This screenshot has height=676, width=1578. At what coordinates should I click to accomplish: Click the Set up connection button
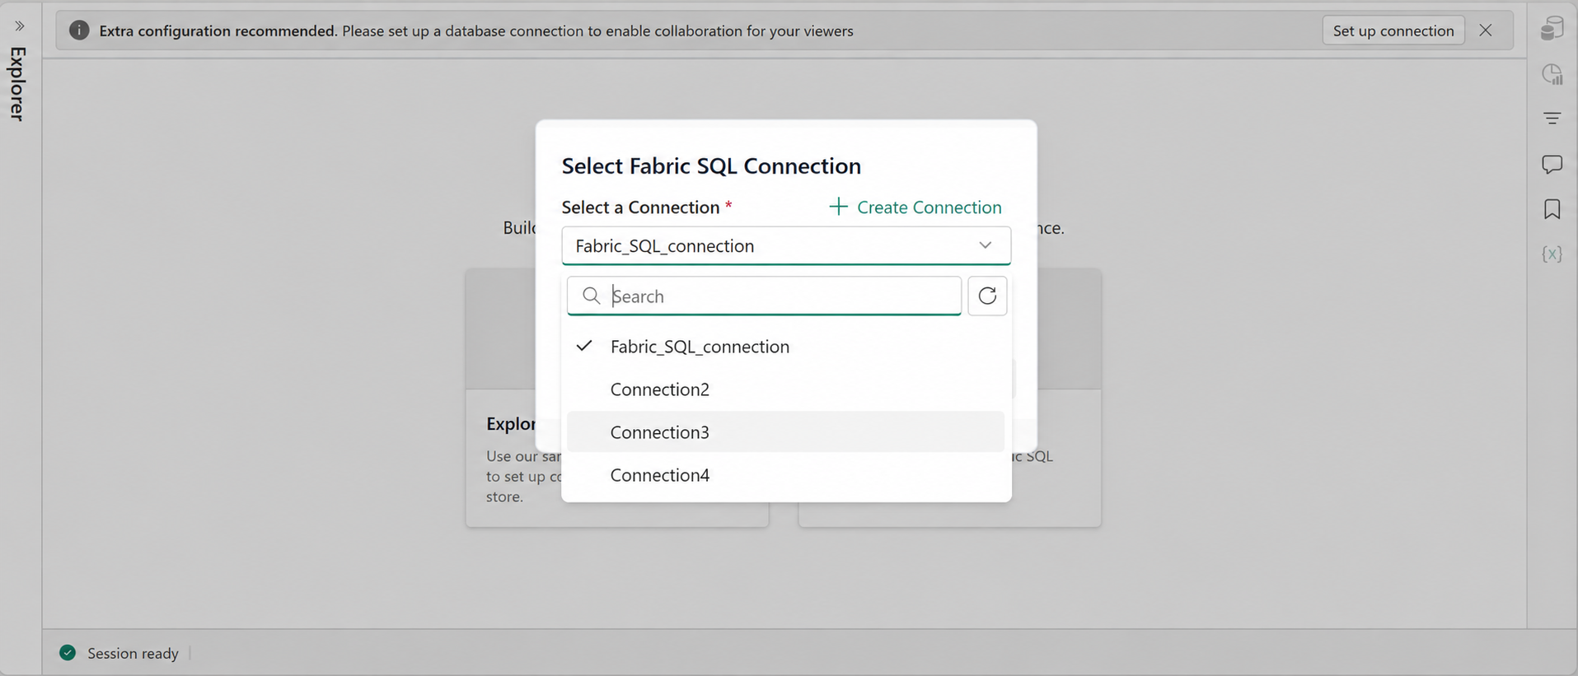1393,30
